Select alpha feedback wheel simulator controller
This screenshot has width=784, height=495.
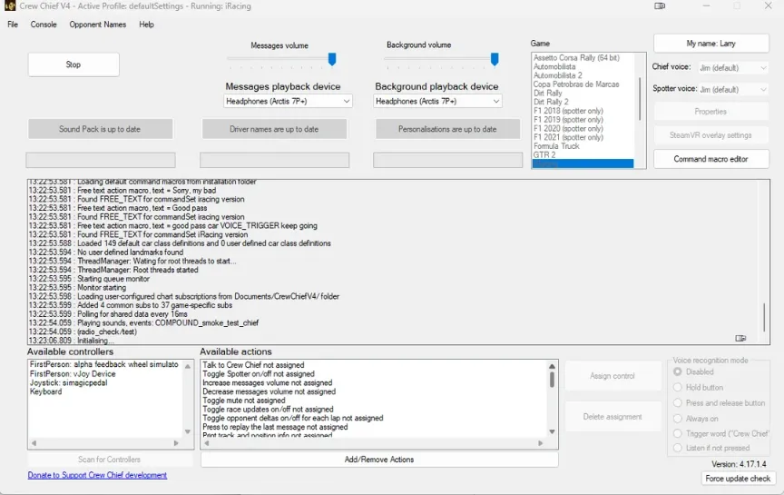point(104,364)
